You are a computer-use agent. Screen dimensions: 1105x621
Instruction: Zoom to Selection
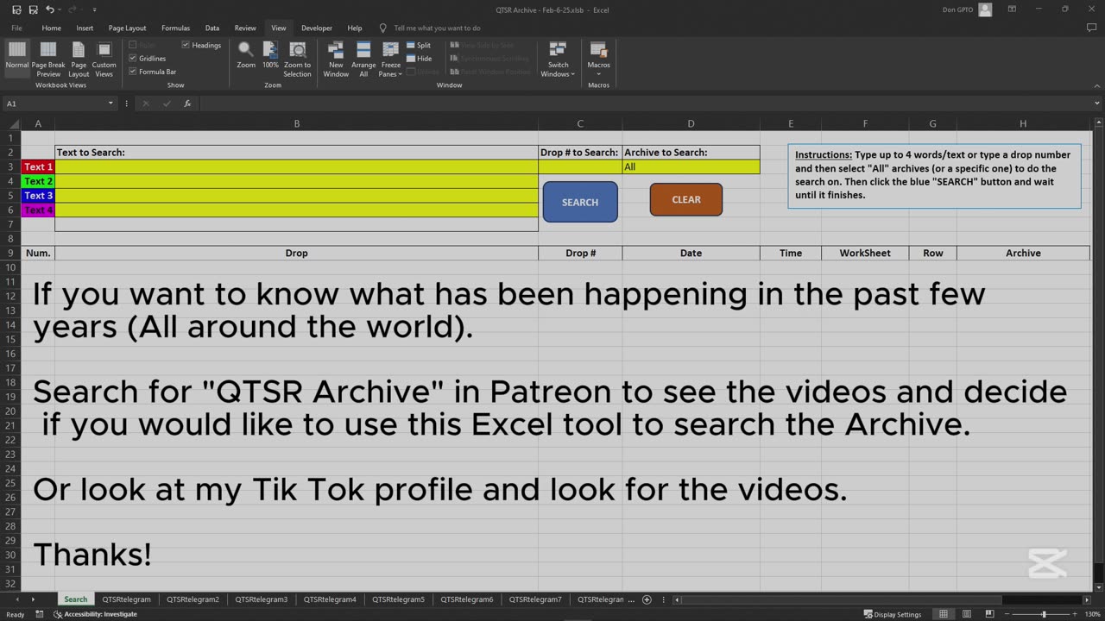[297, 59]
